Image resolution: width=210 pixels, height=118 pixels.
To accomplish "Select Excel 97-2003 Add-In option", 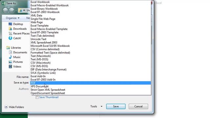I will pyautogui.click(x=91, y=80).
